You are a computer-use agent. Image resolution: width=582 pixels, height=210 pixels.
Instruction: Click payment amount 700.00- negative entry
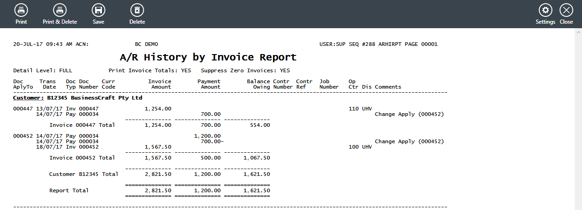[x=212, y=141]
